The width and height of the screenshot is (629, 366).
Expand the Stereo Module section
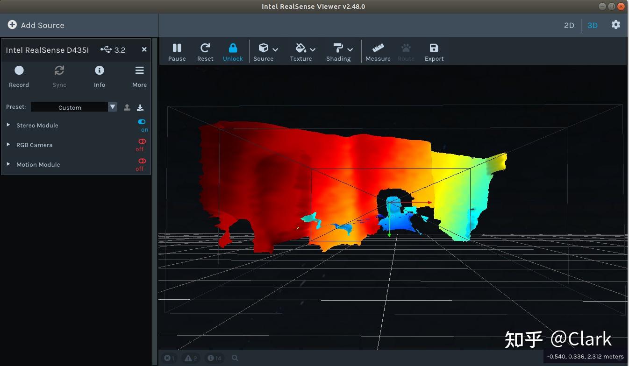point(8,125)
